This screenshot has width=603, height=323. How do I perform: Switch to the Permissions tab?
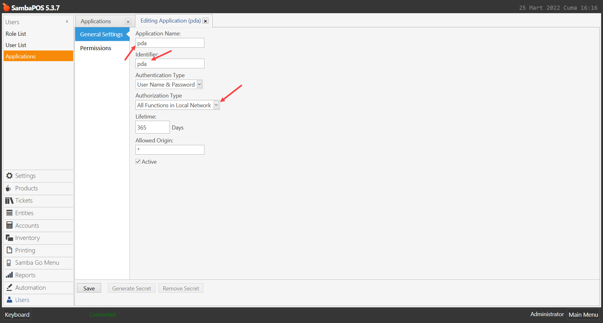(x=95, y=48)
